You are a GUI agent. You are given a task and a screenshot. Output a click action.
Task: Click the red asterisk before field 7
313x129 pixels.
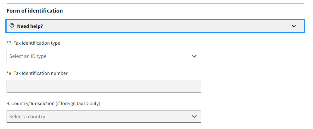click(x=8, y=43)
